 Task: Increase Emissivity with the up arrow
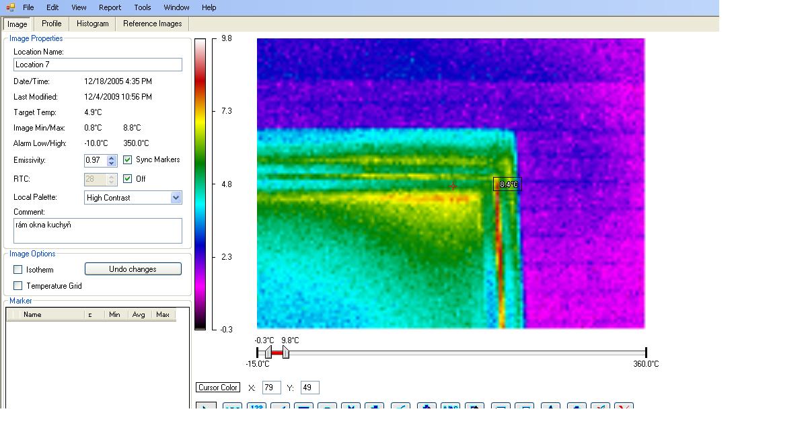coord(112,157)
